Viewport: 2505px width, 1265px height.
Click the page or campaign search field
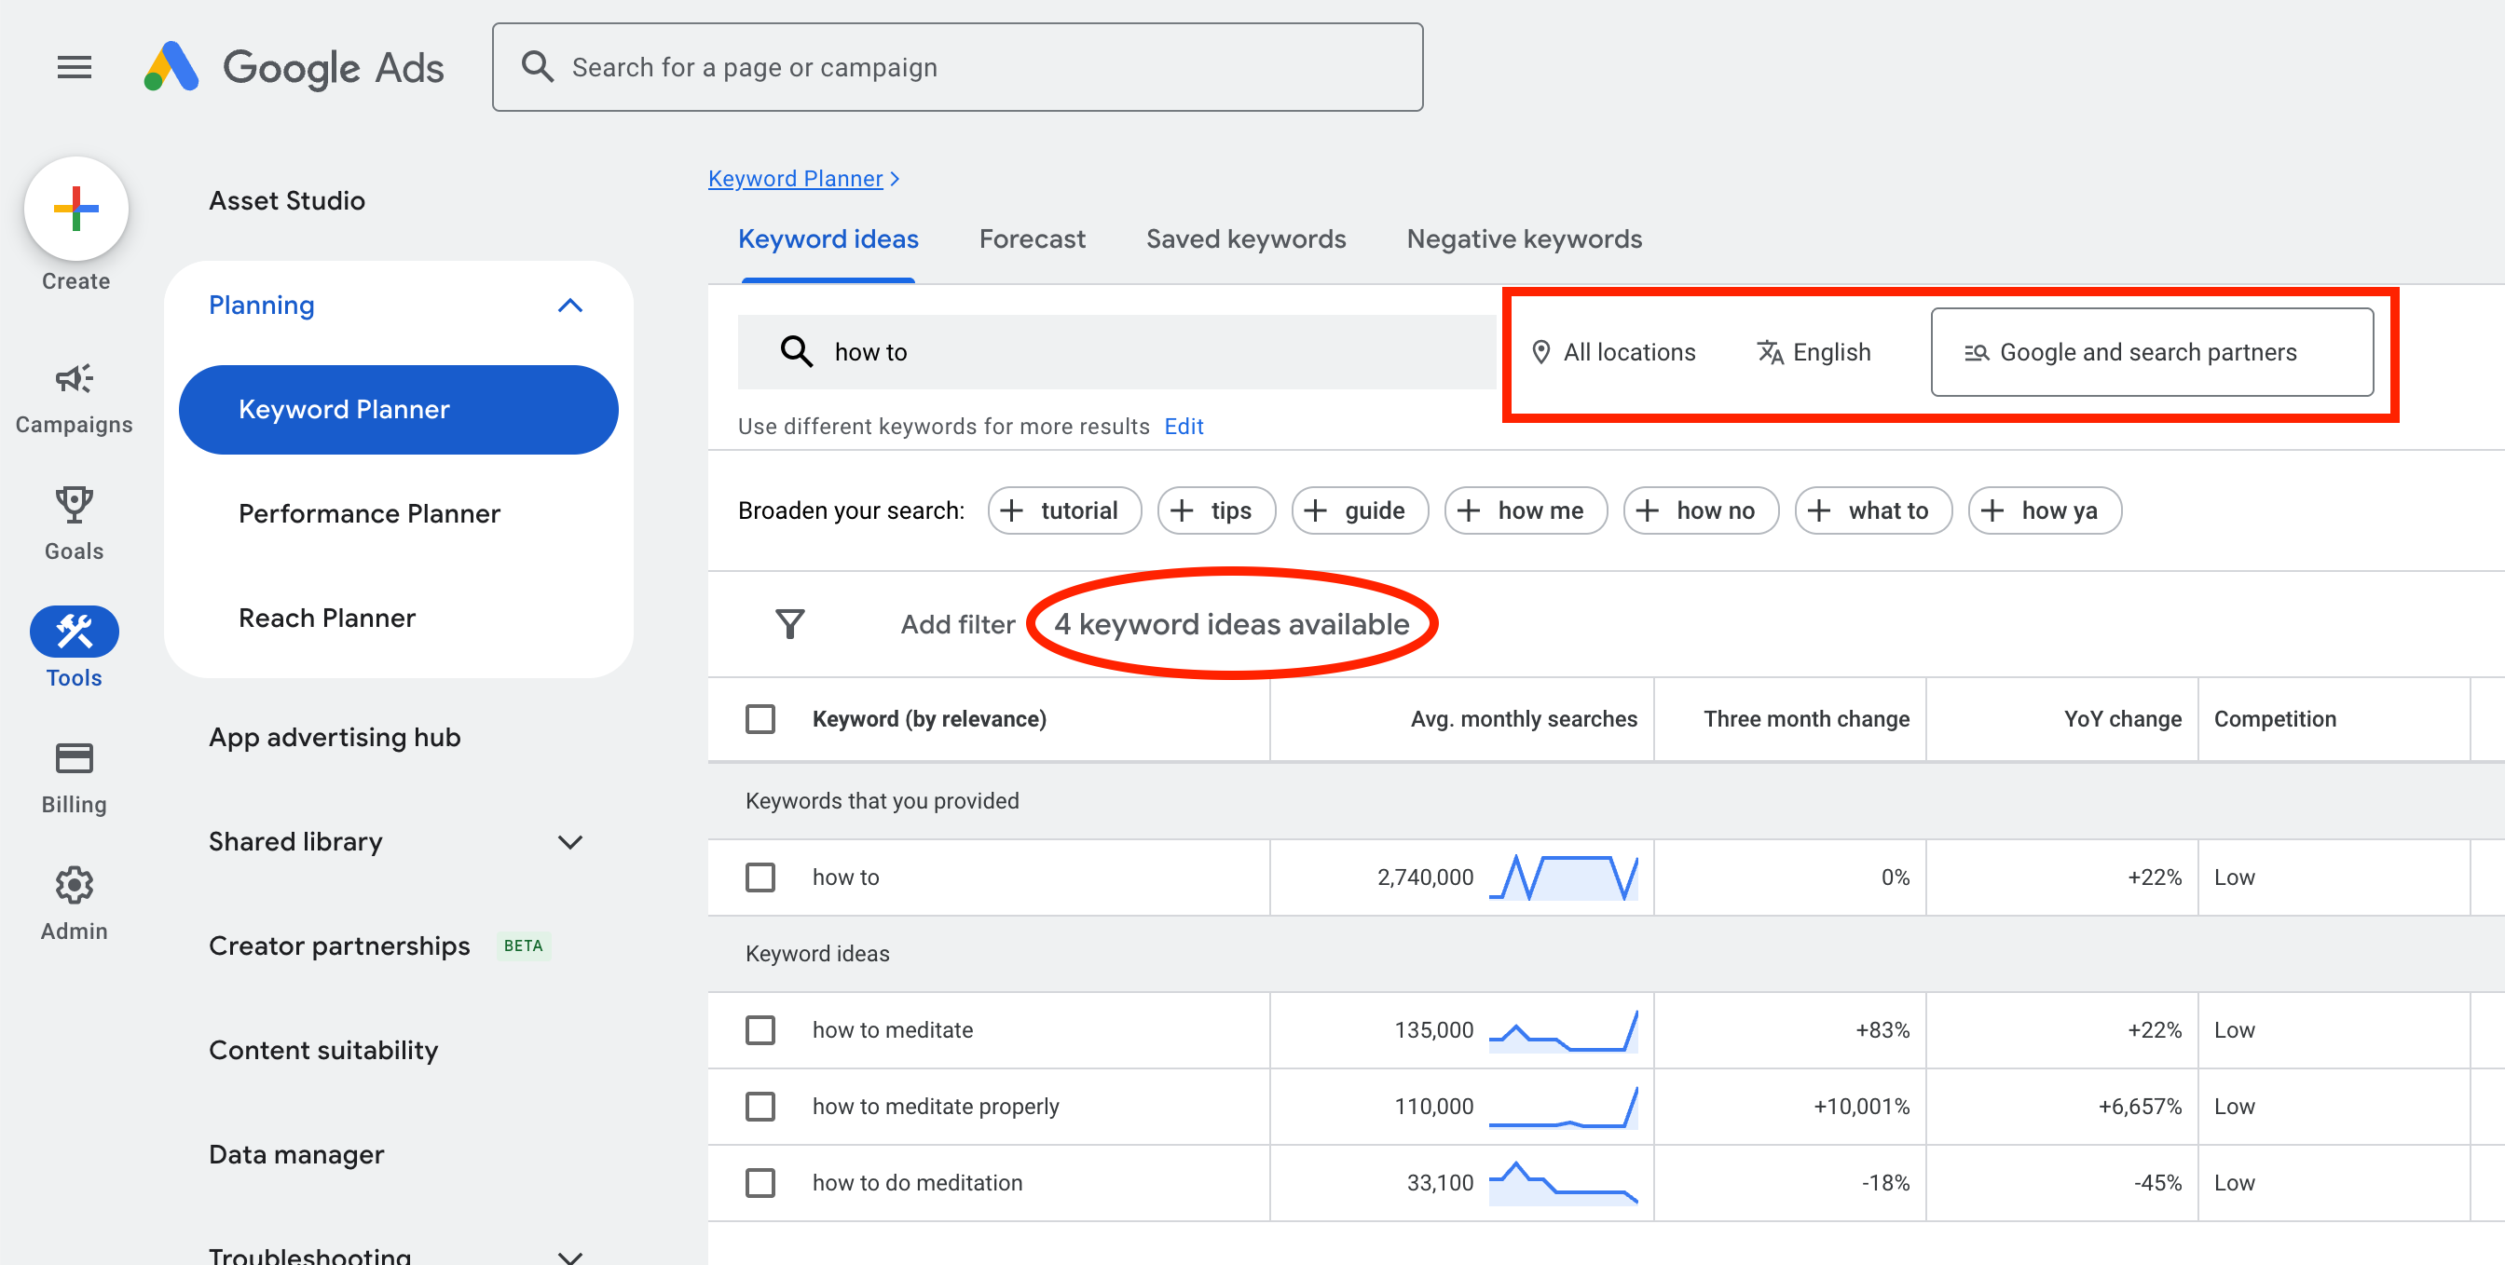957,67
